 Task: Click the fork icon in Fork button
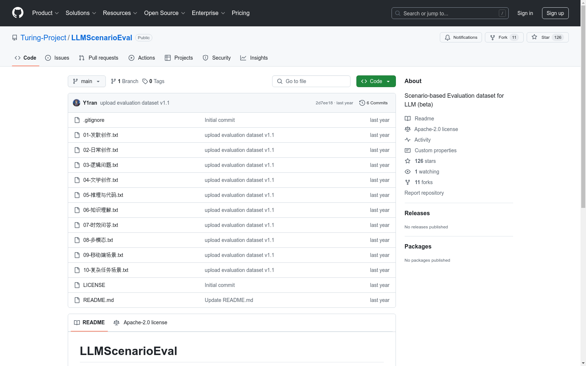coord(493,37)
